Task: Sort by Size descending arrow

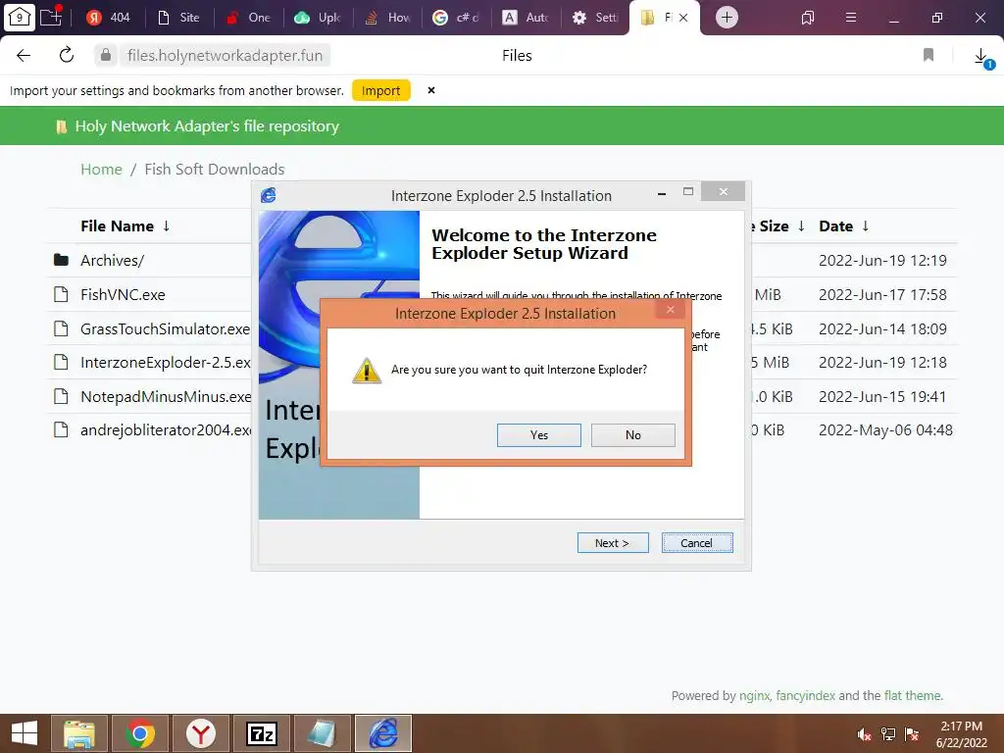Action: 801,226
